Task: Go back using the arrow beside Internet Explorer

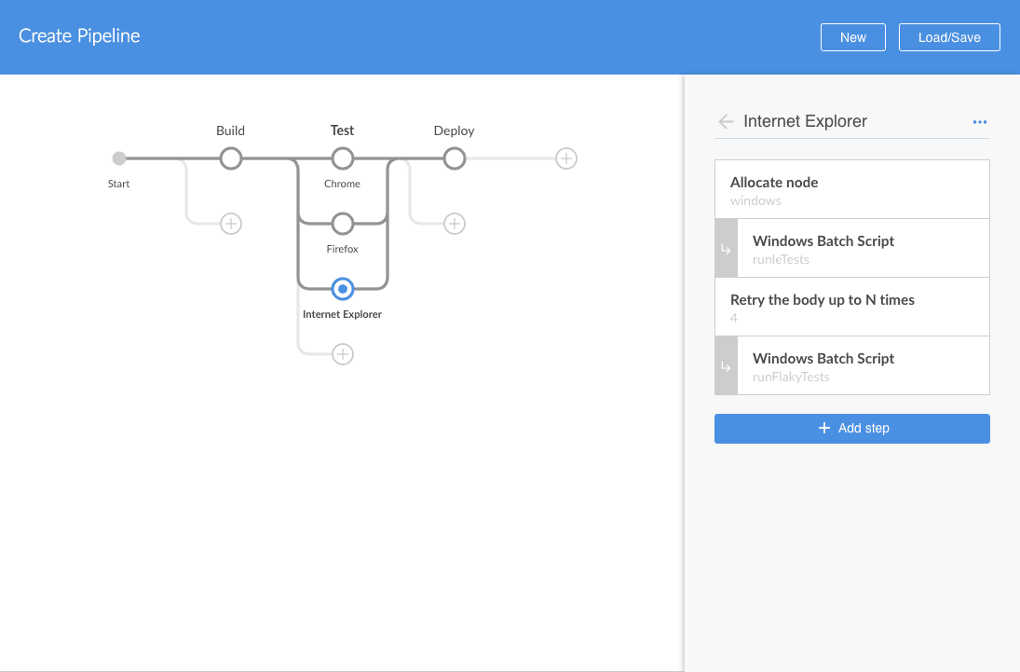Action: coord(727,122)
